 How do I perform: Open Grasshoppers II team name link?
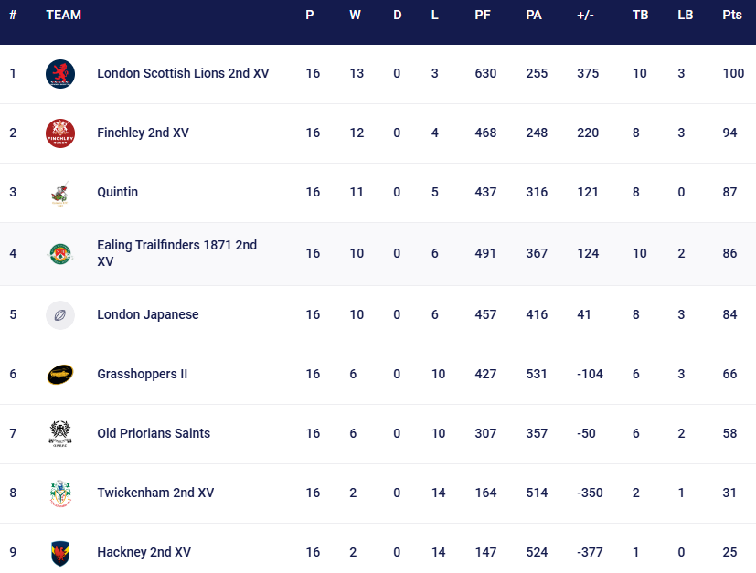tap(142, 375)
